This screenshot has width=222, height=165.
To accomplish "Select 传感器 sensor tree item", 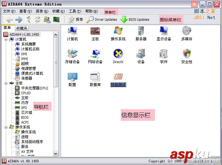I will (x=24, y=78).
